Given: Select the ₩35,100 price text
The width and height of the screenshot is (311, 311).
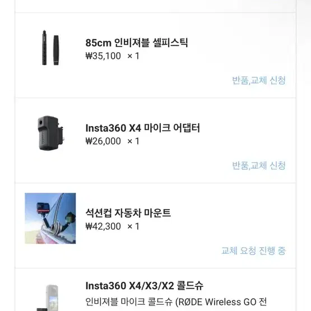Looking at the screenshot, I should click(x=103, y=56).
